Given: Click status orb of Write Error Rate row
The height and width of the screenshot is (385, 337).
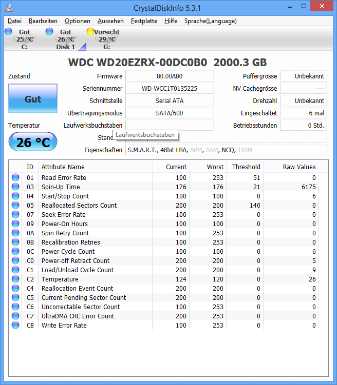Looking at the screenshot, I should [x=15, y=325].
